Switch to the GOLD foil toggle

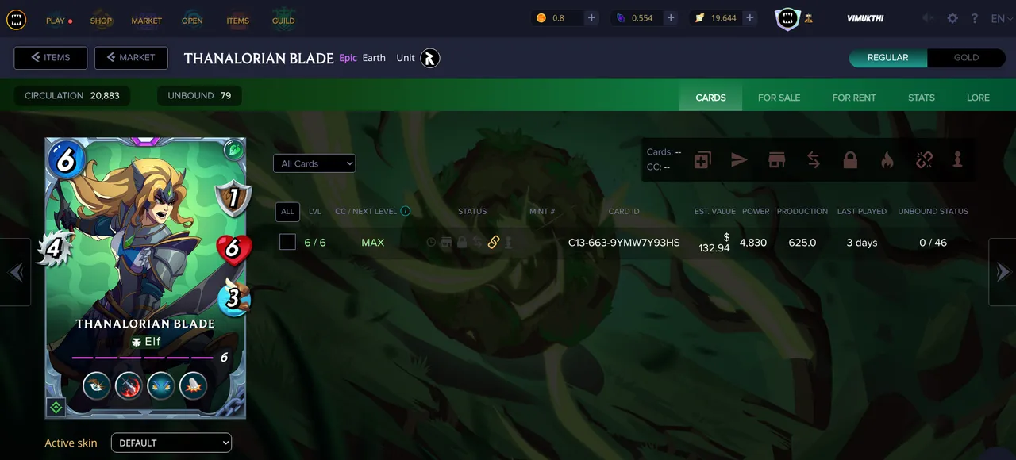(x=966, y=58)
